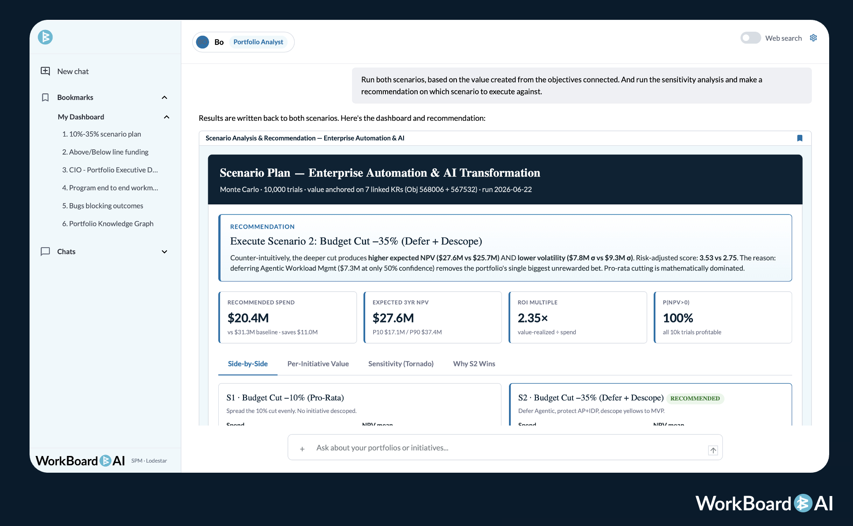
Task: Click the Bo agent avatar
Action: coord(202,42)
